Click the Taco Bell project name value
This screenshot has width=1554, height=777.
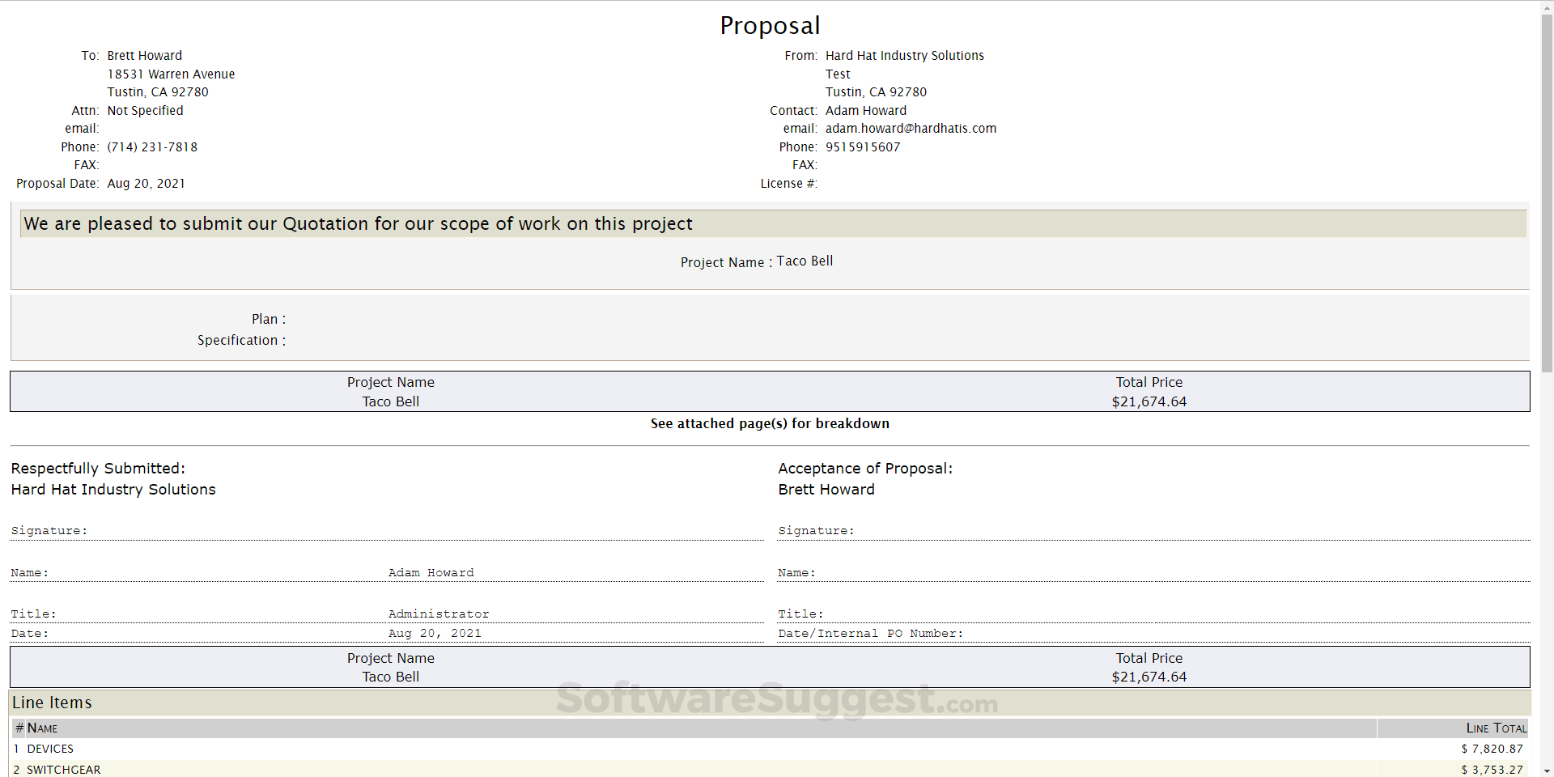click(805, 261)
